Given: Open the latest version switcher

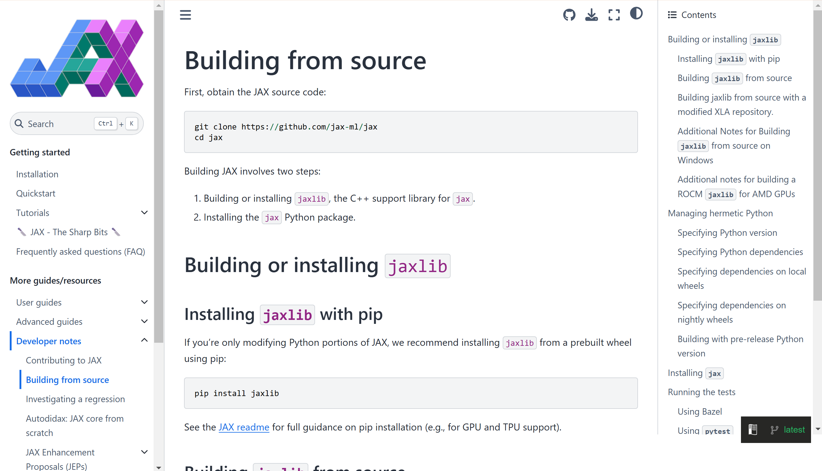Looking at the screenshot, I should (795, 430).
